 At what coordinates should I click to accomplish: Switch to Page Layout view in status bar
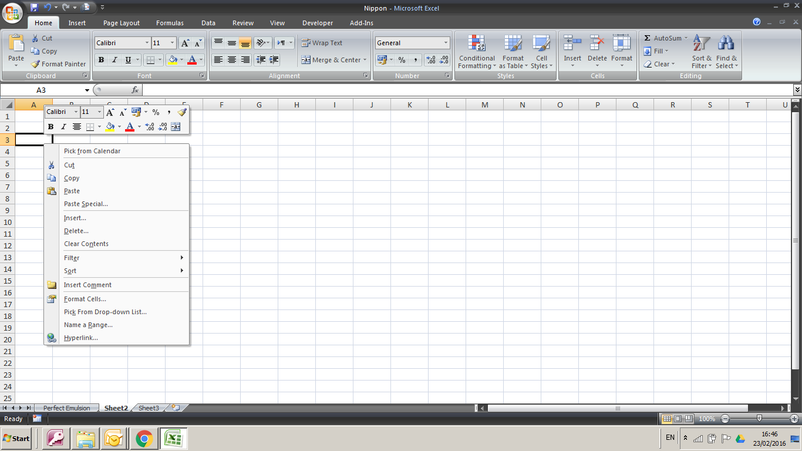(x=678, y=419)
